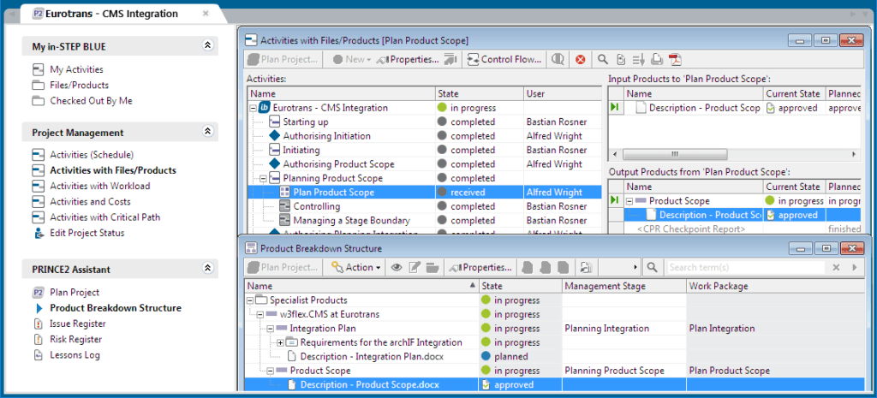Select Authorising Initiation activity row
Viewport: 877px width, 398px height.
[x=425, y=136]
